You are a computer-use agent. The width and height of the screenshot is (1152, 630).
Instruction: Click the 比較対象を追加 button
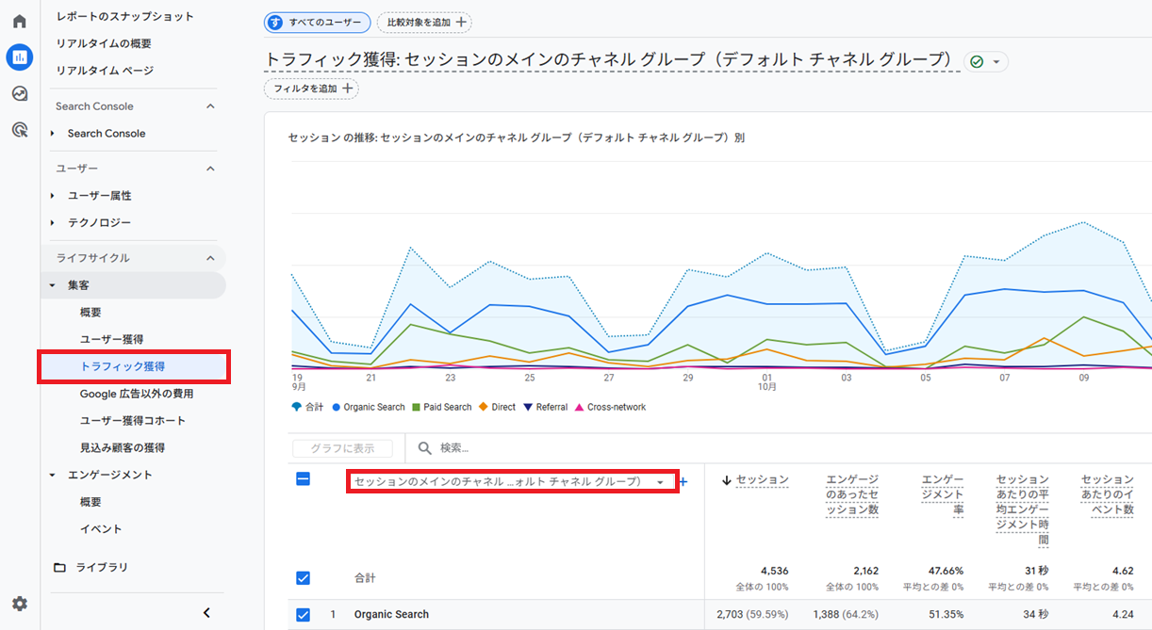click(424, 23)
